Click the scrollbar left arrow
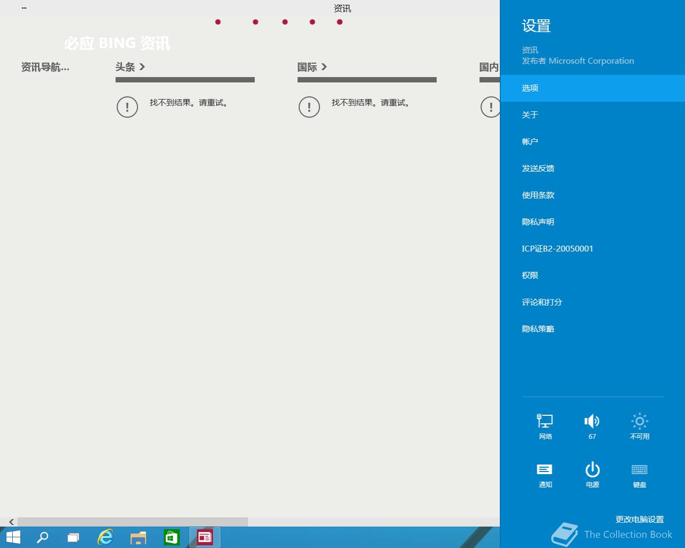 pyautogui.click(x=11, y=522)
